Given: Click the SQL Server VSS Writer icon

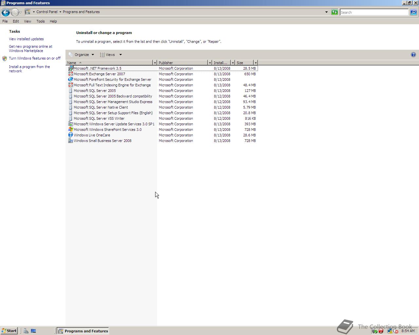Looking at the screenshot, I should point(70,118).
